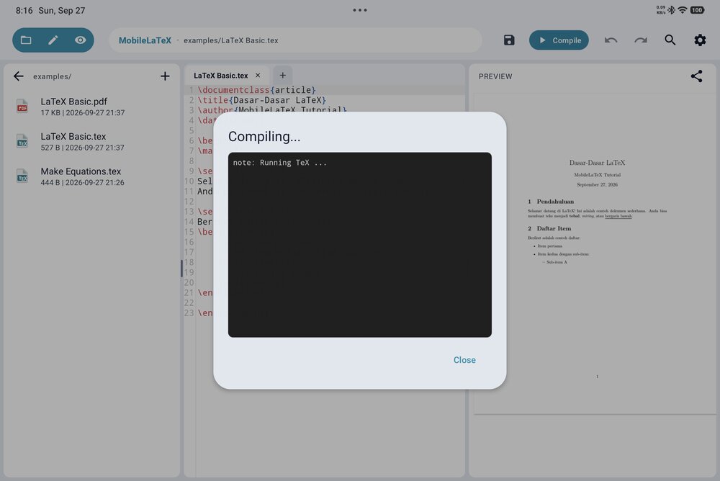
Task: Add a new editor tab
Action: point(282,76)
